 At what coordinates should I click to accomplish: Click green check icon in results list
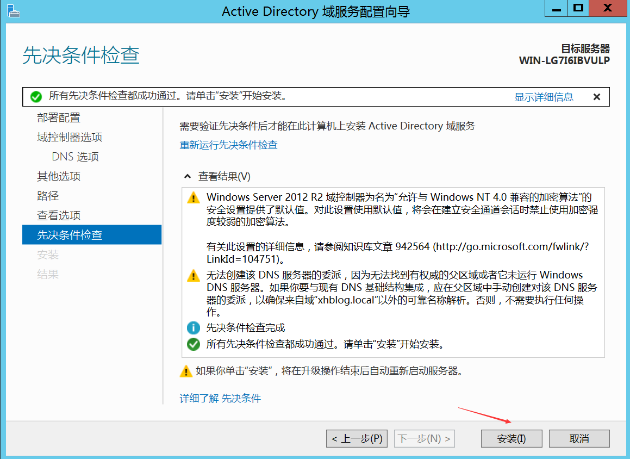coord(194,344)
